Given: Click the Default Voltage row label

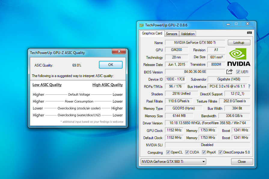Looking at the screenshot, I should (79, 94).
